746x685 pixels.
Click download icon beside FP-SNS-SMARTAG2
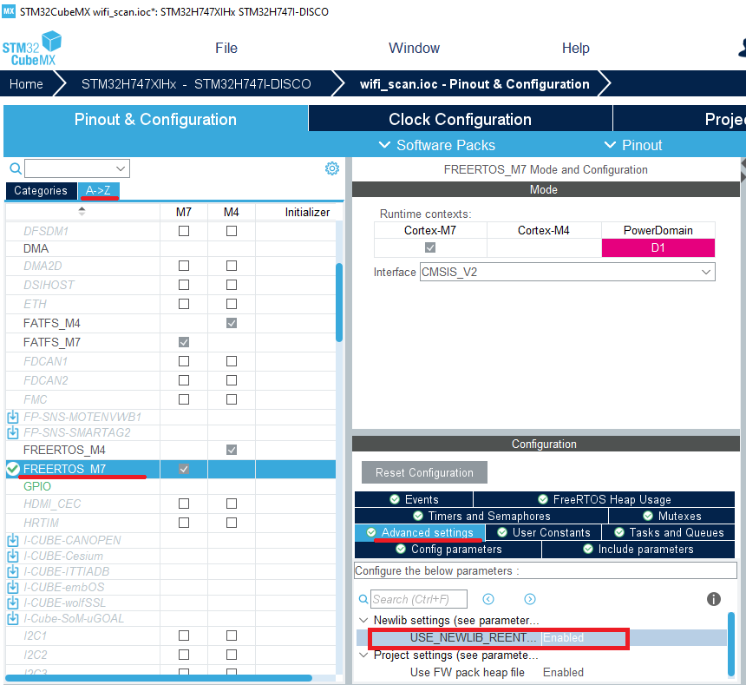[x=13, y=432]
